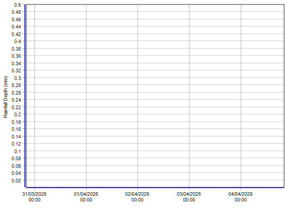Click the 0.5 value on the y-axis

point(17,5)
